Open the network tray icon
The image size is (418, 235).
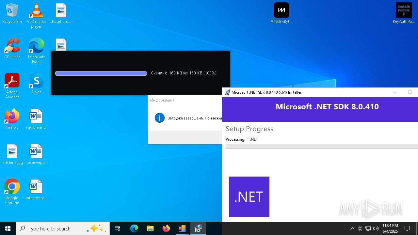(368, 228)
